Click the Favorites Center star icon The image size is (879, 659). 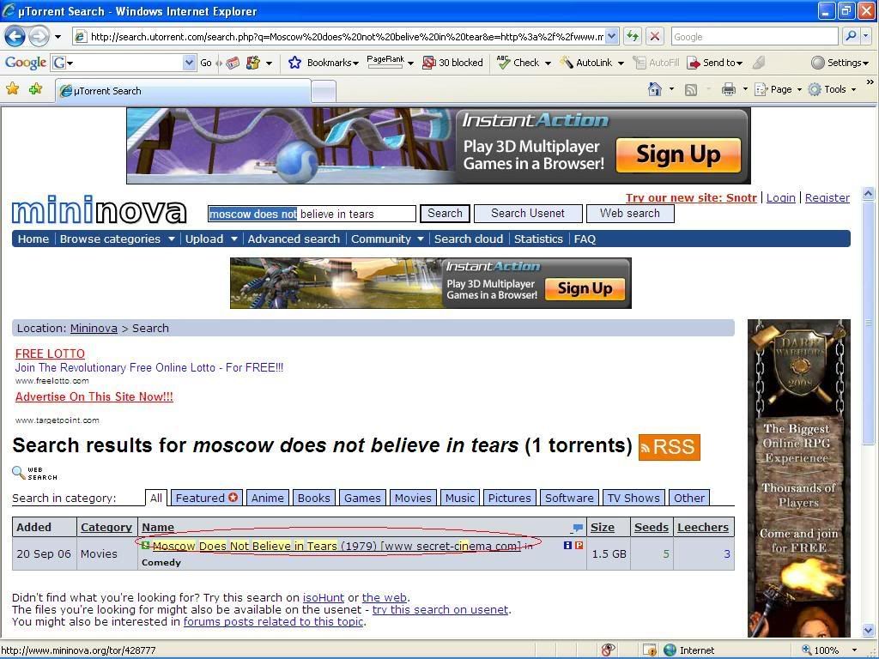pyautogui.click(x=13, y=89)
